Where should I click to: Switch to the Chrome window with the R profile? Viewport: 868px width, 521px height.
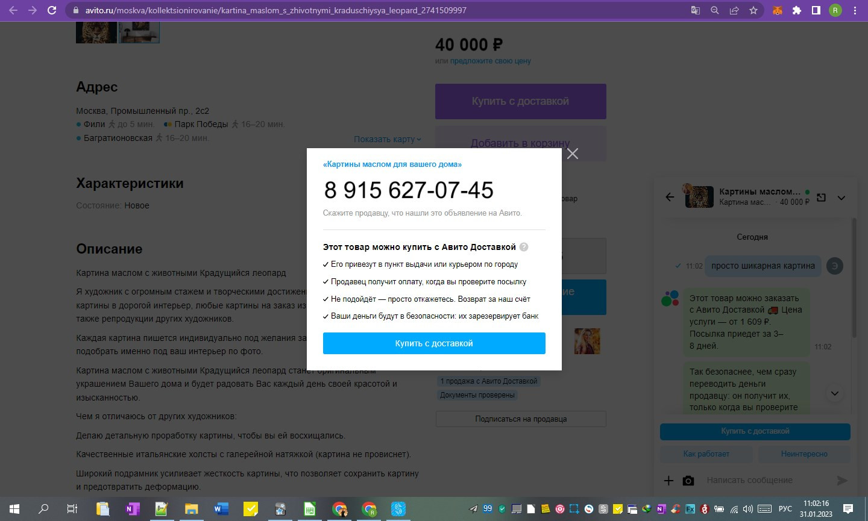point(369,509)
